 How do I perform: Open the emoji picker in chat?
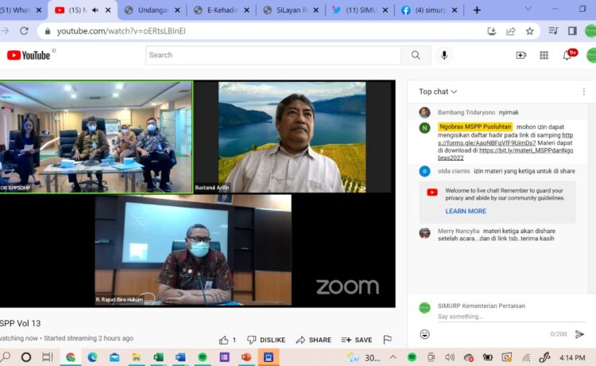point(425,334)
